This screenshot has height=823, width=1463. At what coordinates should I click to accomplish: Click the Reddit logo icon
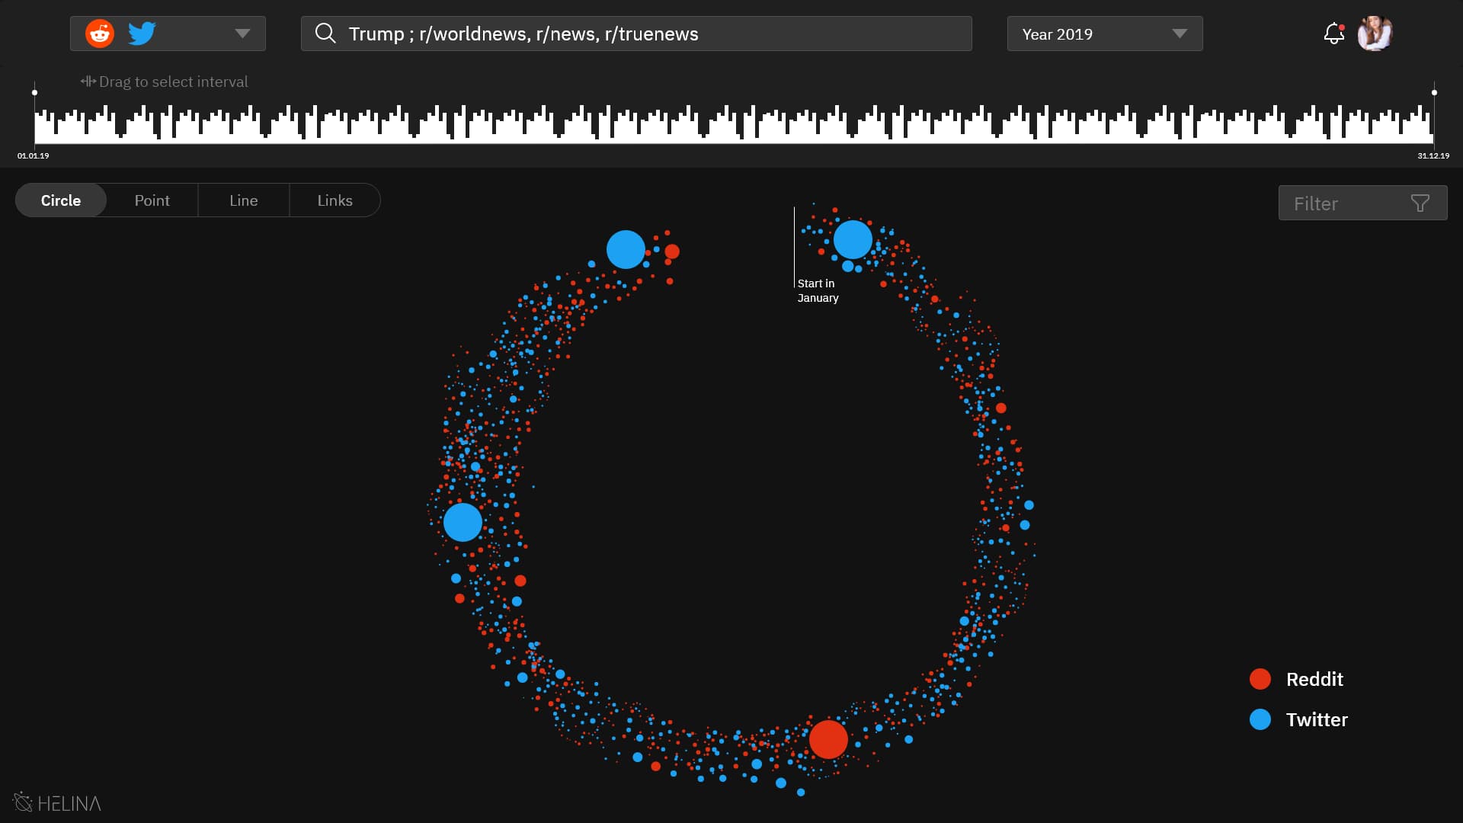(100, 34)
